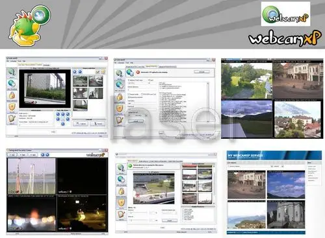Select church building feed in My WebcamXP Server page
The image size is (325, 238).
coord(286,214)
